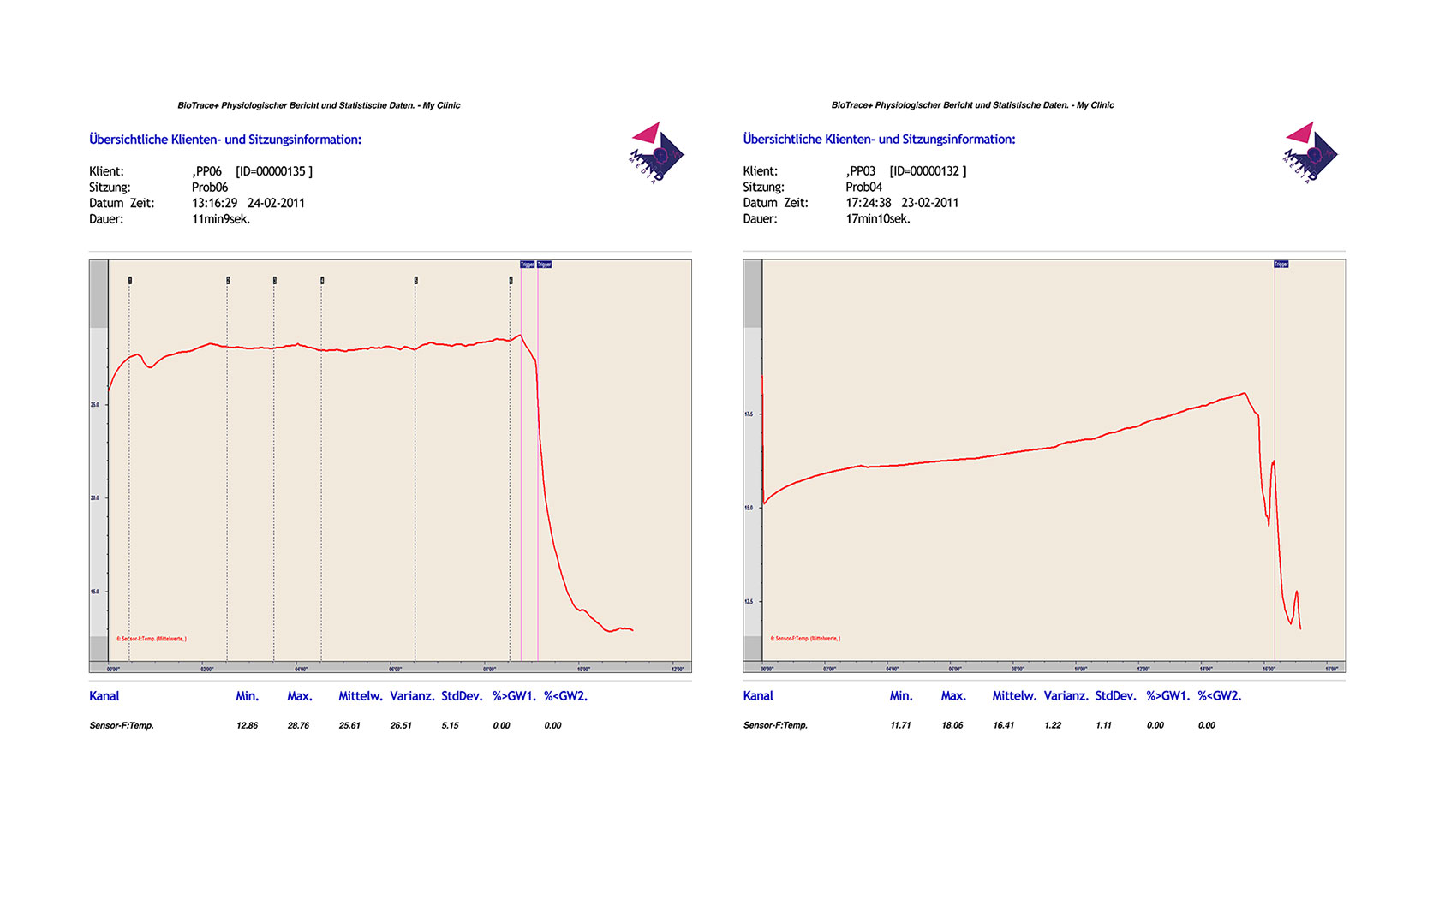Screen dimensions: 1439x899
Task: Click the 'Mittelw.' column header in the right table
Action: click(1014, 696)
